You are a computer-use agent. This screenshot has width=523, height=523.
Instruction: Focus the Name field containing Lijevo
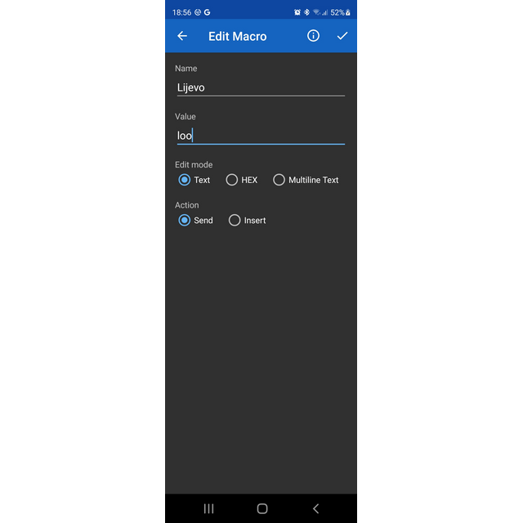260,87
